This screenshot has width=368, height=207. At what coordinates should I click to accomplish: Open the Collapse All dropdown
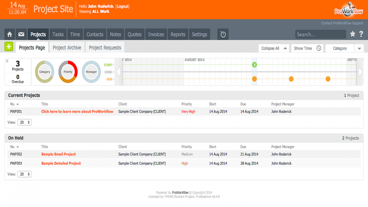[x=273, y=48]
